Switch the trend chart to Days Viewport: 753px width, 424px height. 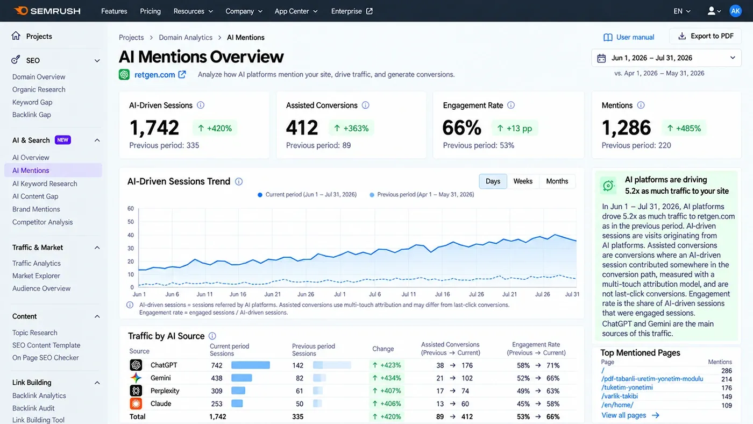(493, 181)
